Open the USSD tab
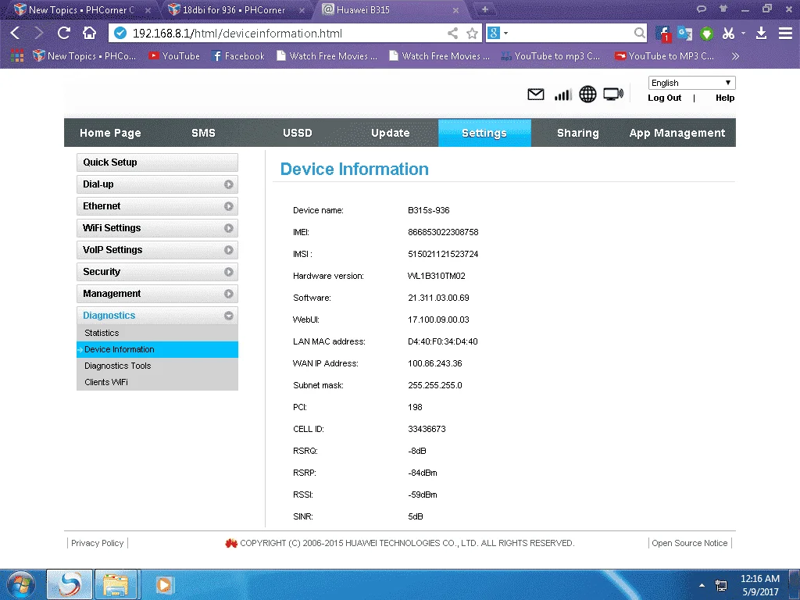 click(298, 133)
